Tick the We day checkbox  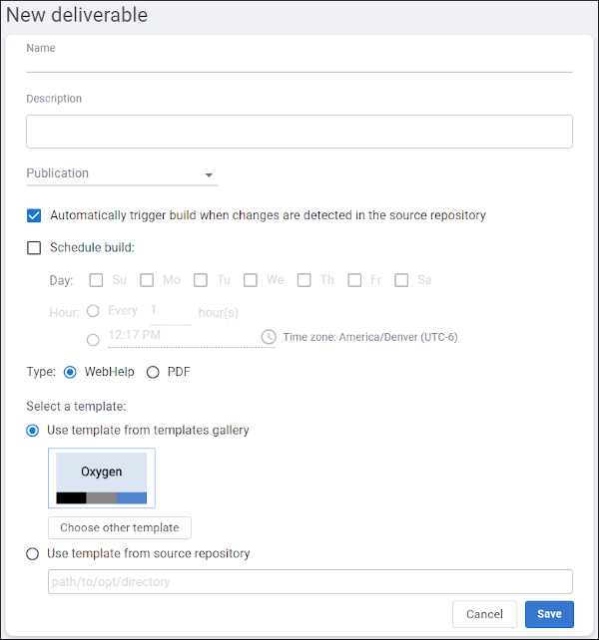coord(251,280)
